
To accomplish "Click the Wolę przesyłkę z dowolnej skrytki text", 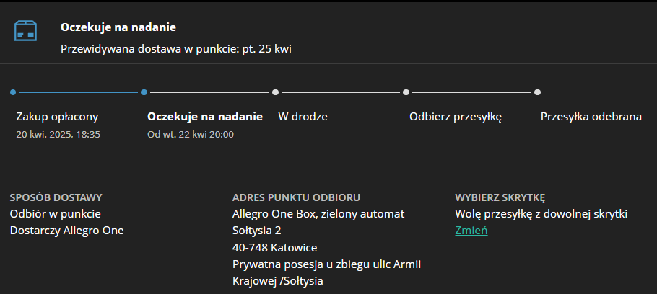I will 541,214.
